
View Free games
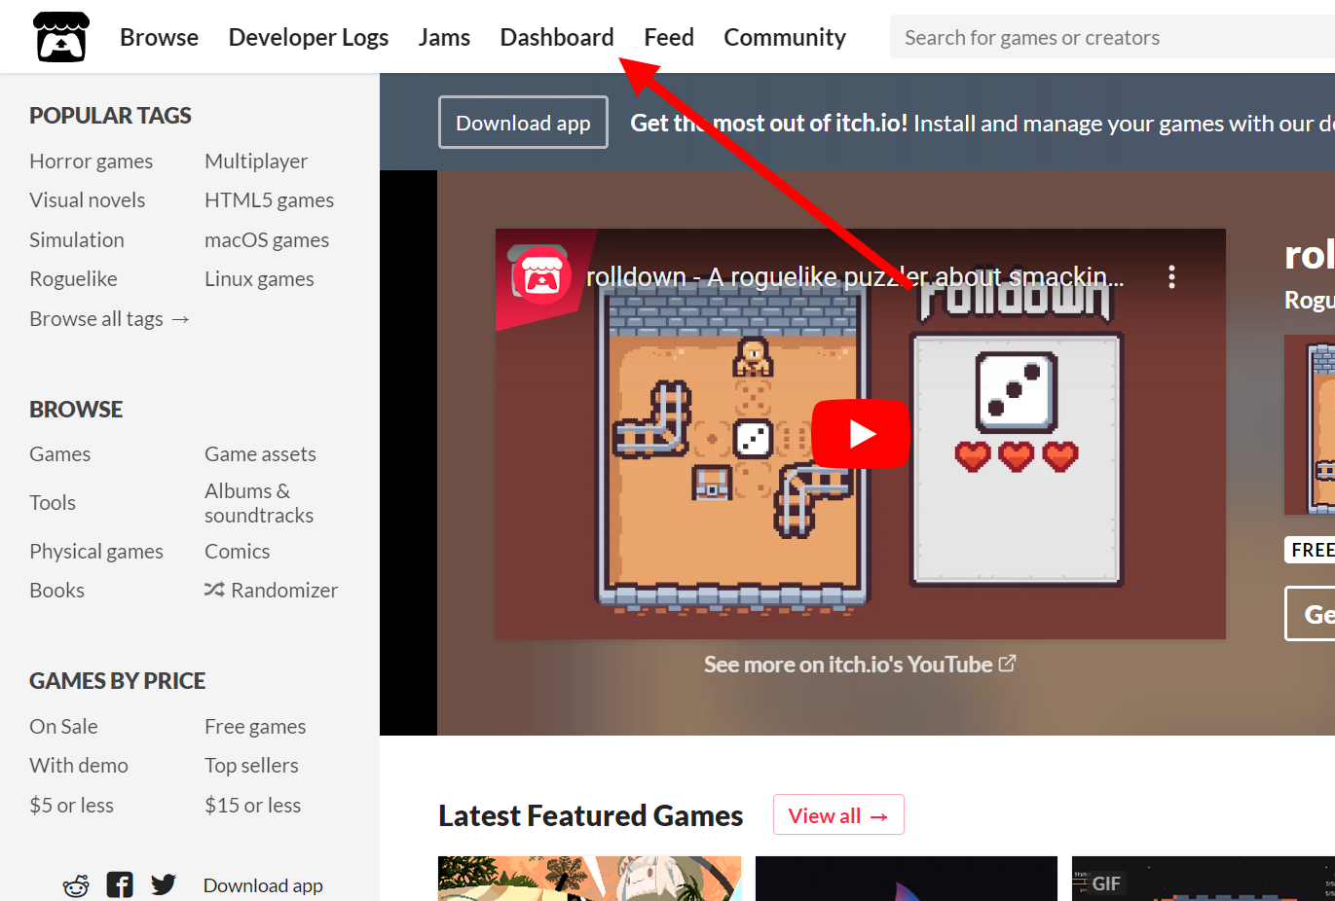pos(255,727)
